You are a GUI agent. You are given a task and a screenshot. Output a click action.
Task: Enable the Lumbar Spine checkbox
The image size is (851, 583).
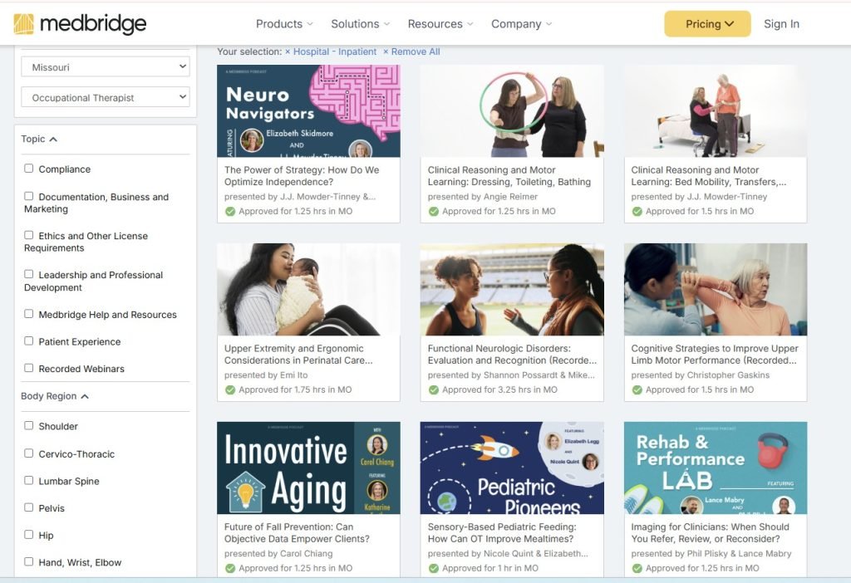[x=29, y=481]
